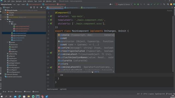Select README.md in the project tree
Image resolution: width=175 pixels, height=98 pixels.
pos(13,65)
